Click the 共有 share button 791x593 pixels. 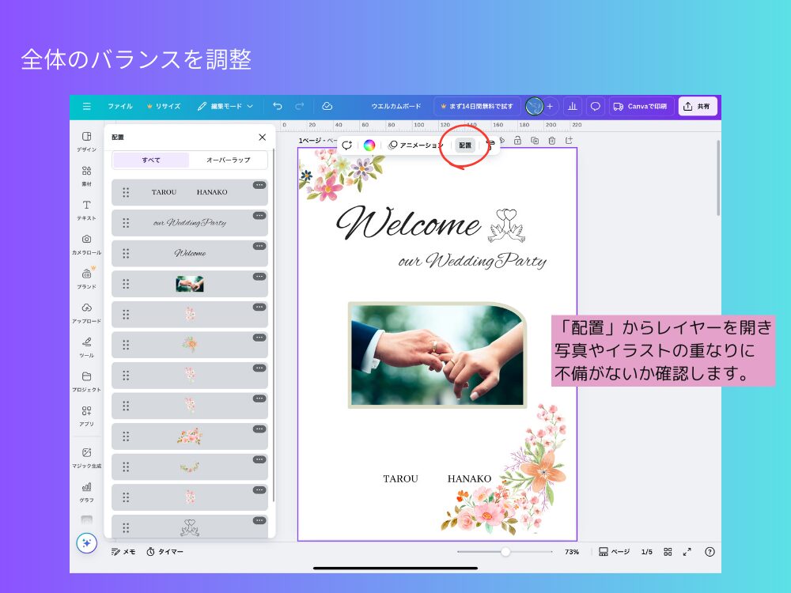[x=697, y=106]
